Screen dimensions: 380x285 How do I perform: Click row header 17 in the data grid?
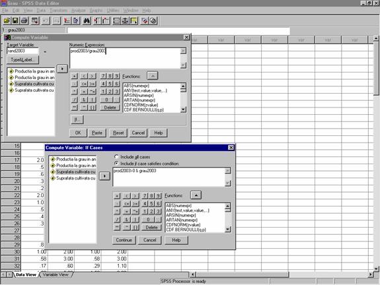pos(11,160)
